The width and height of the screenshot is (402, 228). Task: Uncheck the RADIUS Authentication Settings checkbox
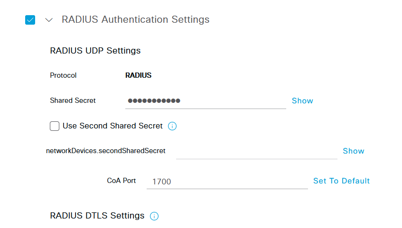pyautogui.click(x=30, y=20)
